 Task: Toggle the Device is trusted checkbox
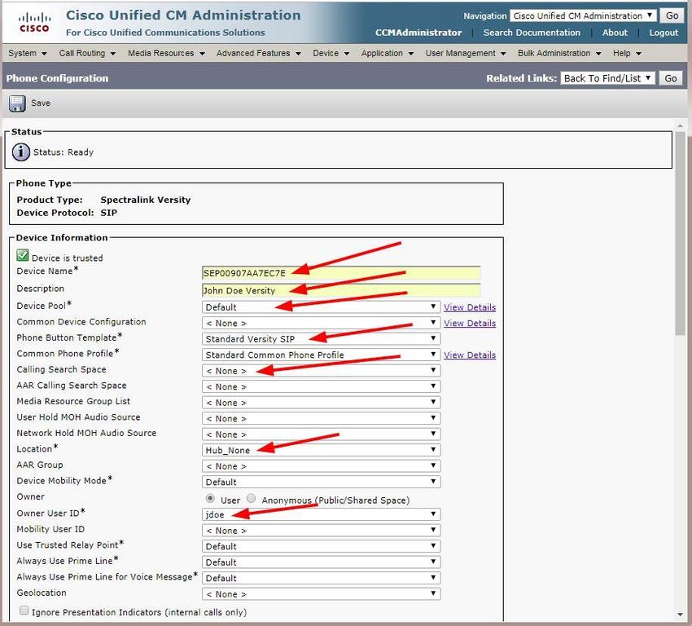(23, 255)
